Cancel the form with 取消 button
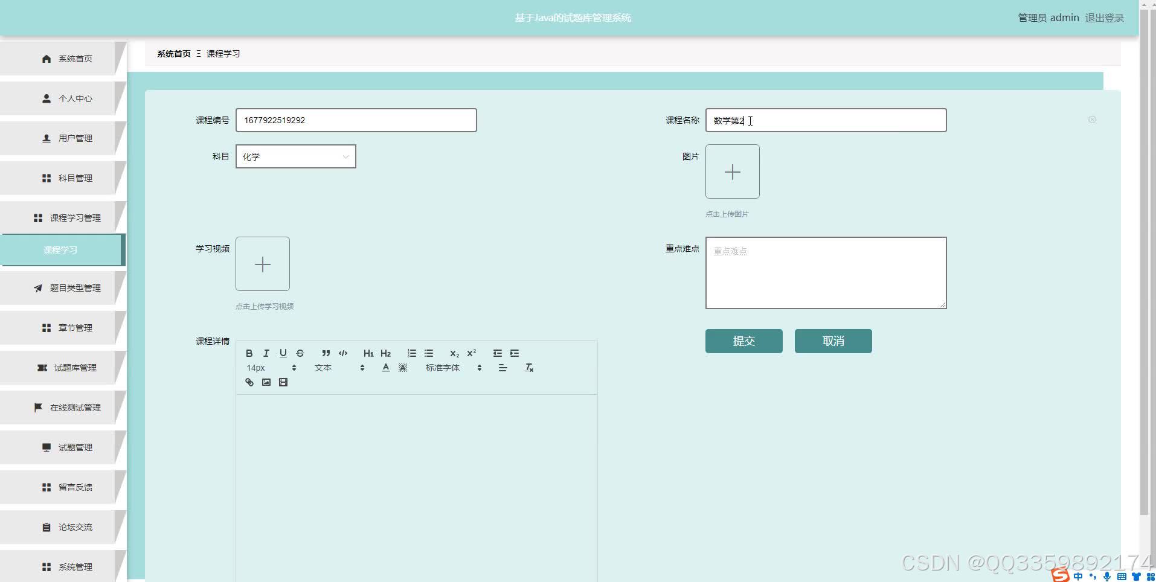This screenshot has width=1156, height=582. [x=833, y=341]
